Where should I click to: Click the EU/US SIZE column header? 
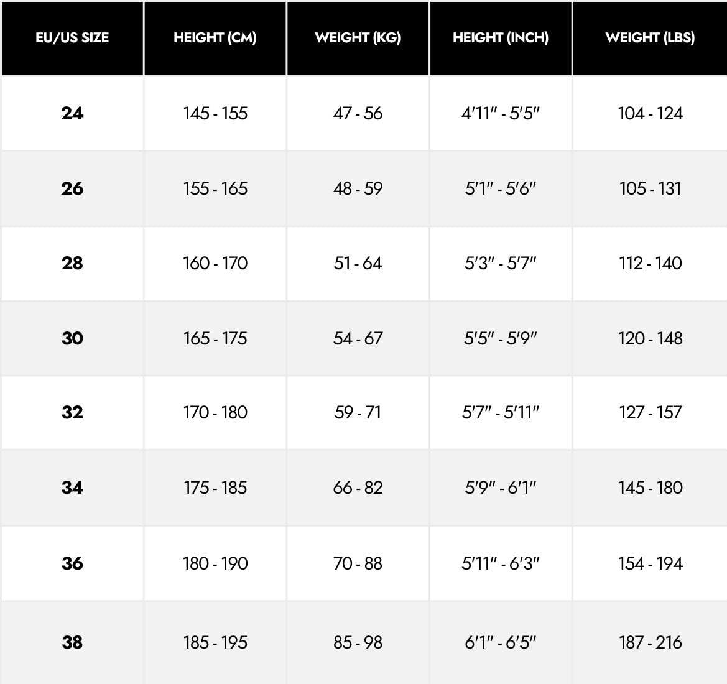point(72,38)
